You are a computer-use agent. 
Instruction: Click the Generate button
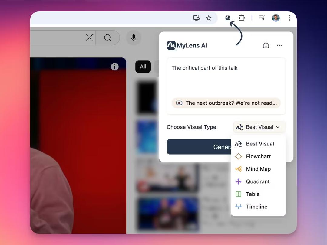199,147
